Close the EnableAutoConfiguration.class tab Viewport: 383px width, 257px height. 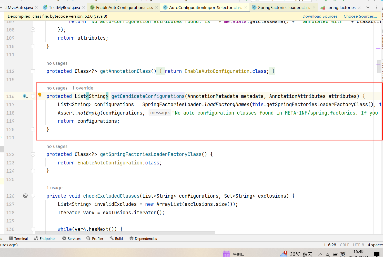(157, 7)
